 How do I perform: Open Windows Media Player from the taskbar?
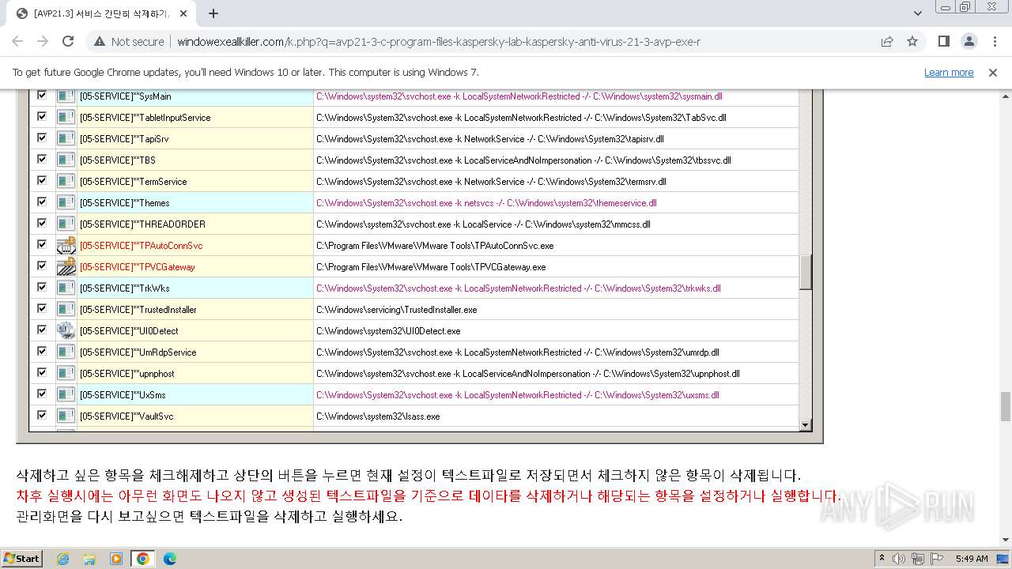116,559
